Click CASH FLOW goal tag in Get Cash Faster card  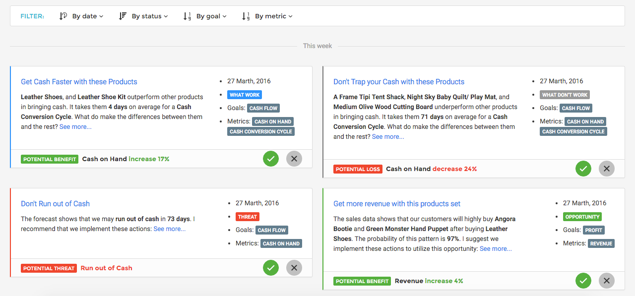[x=263, y=108]
